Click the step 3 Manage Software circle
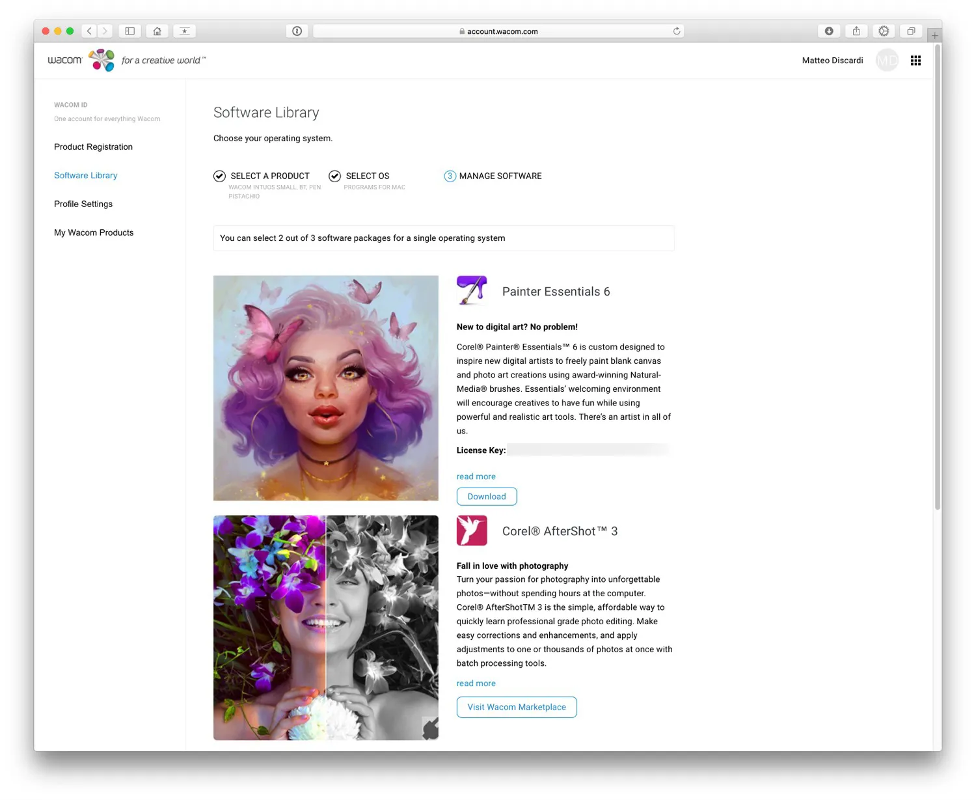The height and width of the screenshot is (800, 976). (450, 176)
